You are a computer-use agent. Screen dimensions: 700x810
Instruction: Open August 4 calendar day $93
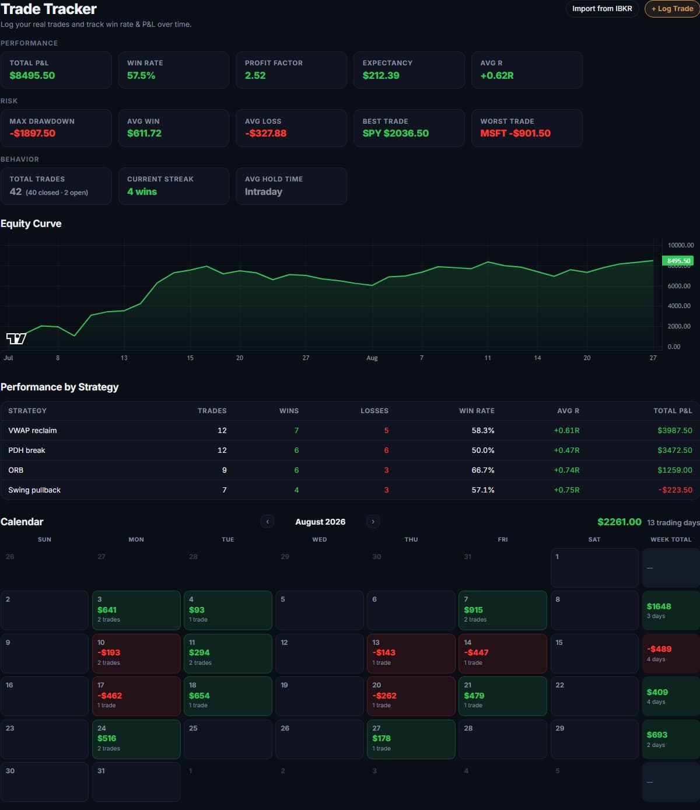click(x=228, y=610)
